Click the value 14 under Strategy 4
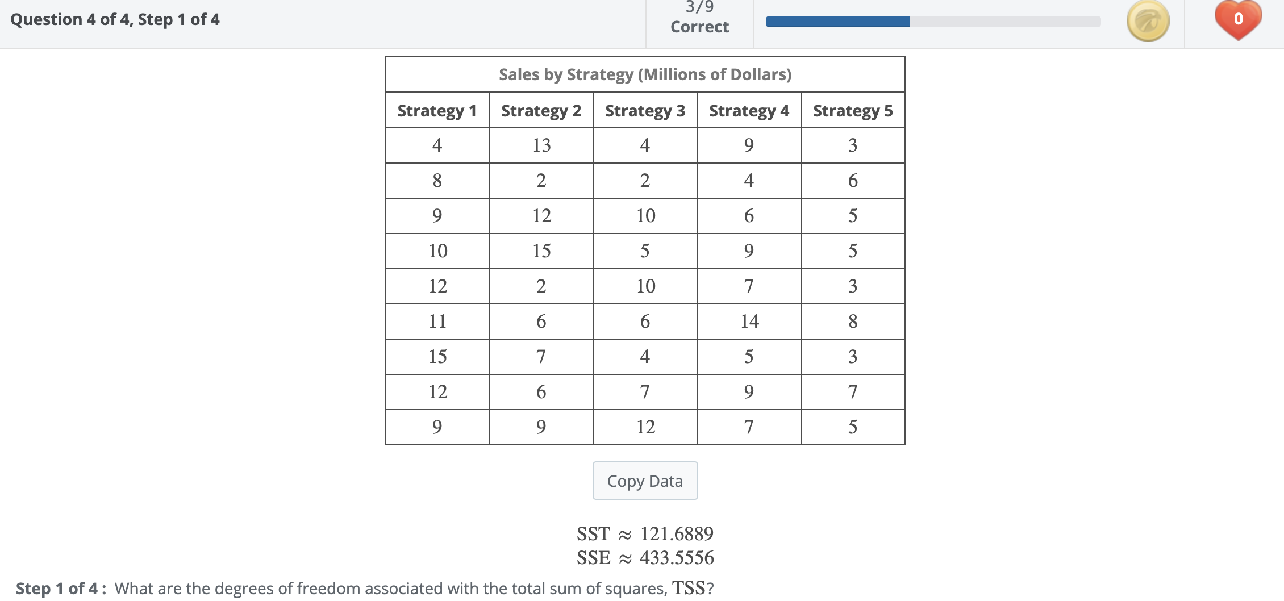This screenshot has height=601, width=1284. coord(749,321)
